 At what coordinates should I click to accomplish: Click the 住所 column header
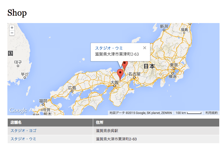point(156,123)
